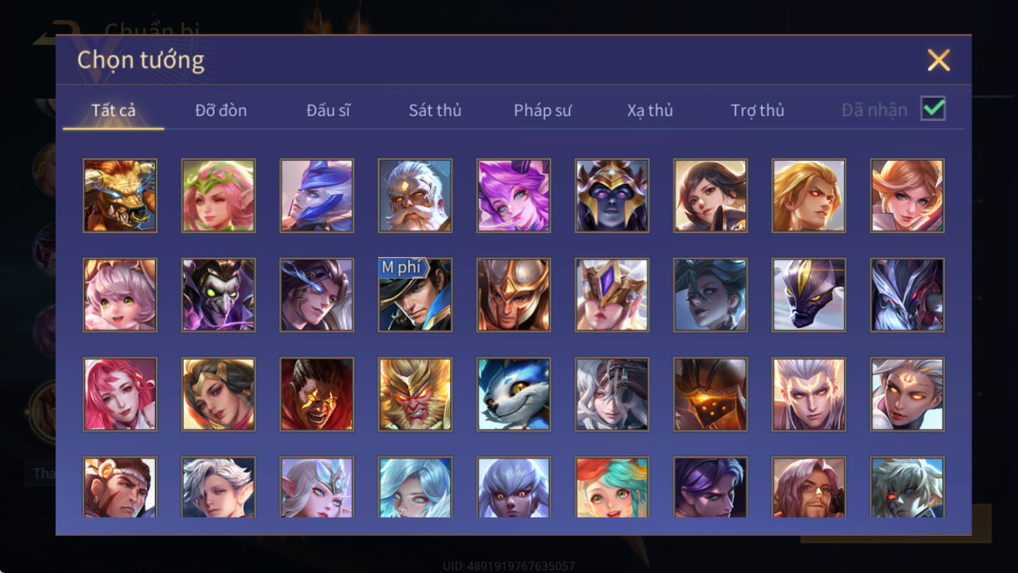Switch to the 'Đỡ đòn' tab
The image size is (1018, 573).
[x=221, y=110]
